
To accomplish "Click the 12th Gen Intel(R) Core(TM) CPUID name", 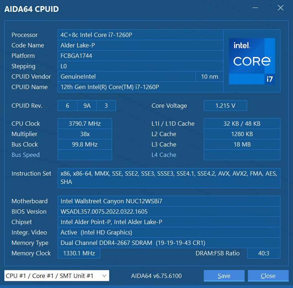I will [x=140, y=87].
